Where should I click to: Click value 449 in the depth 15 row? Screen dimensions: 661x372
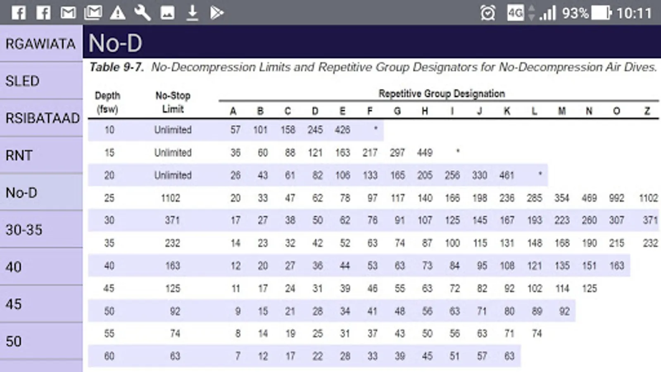[x=425, y=153]
